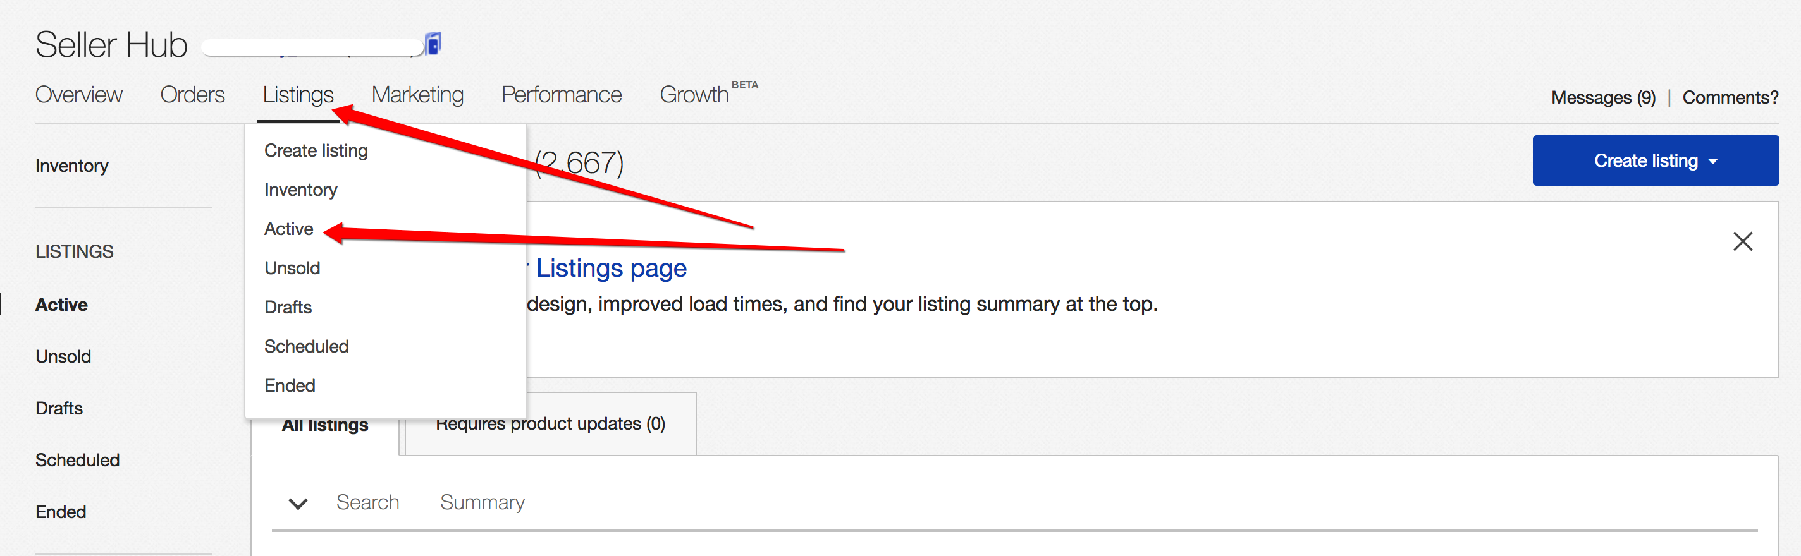Screen dimensions: 1801x556
Task: Open the blue Create listing dropdown button
Action: [1655, 160]
